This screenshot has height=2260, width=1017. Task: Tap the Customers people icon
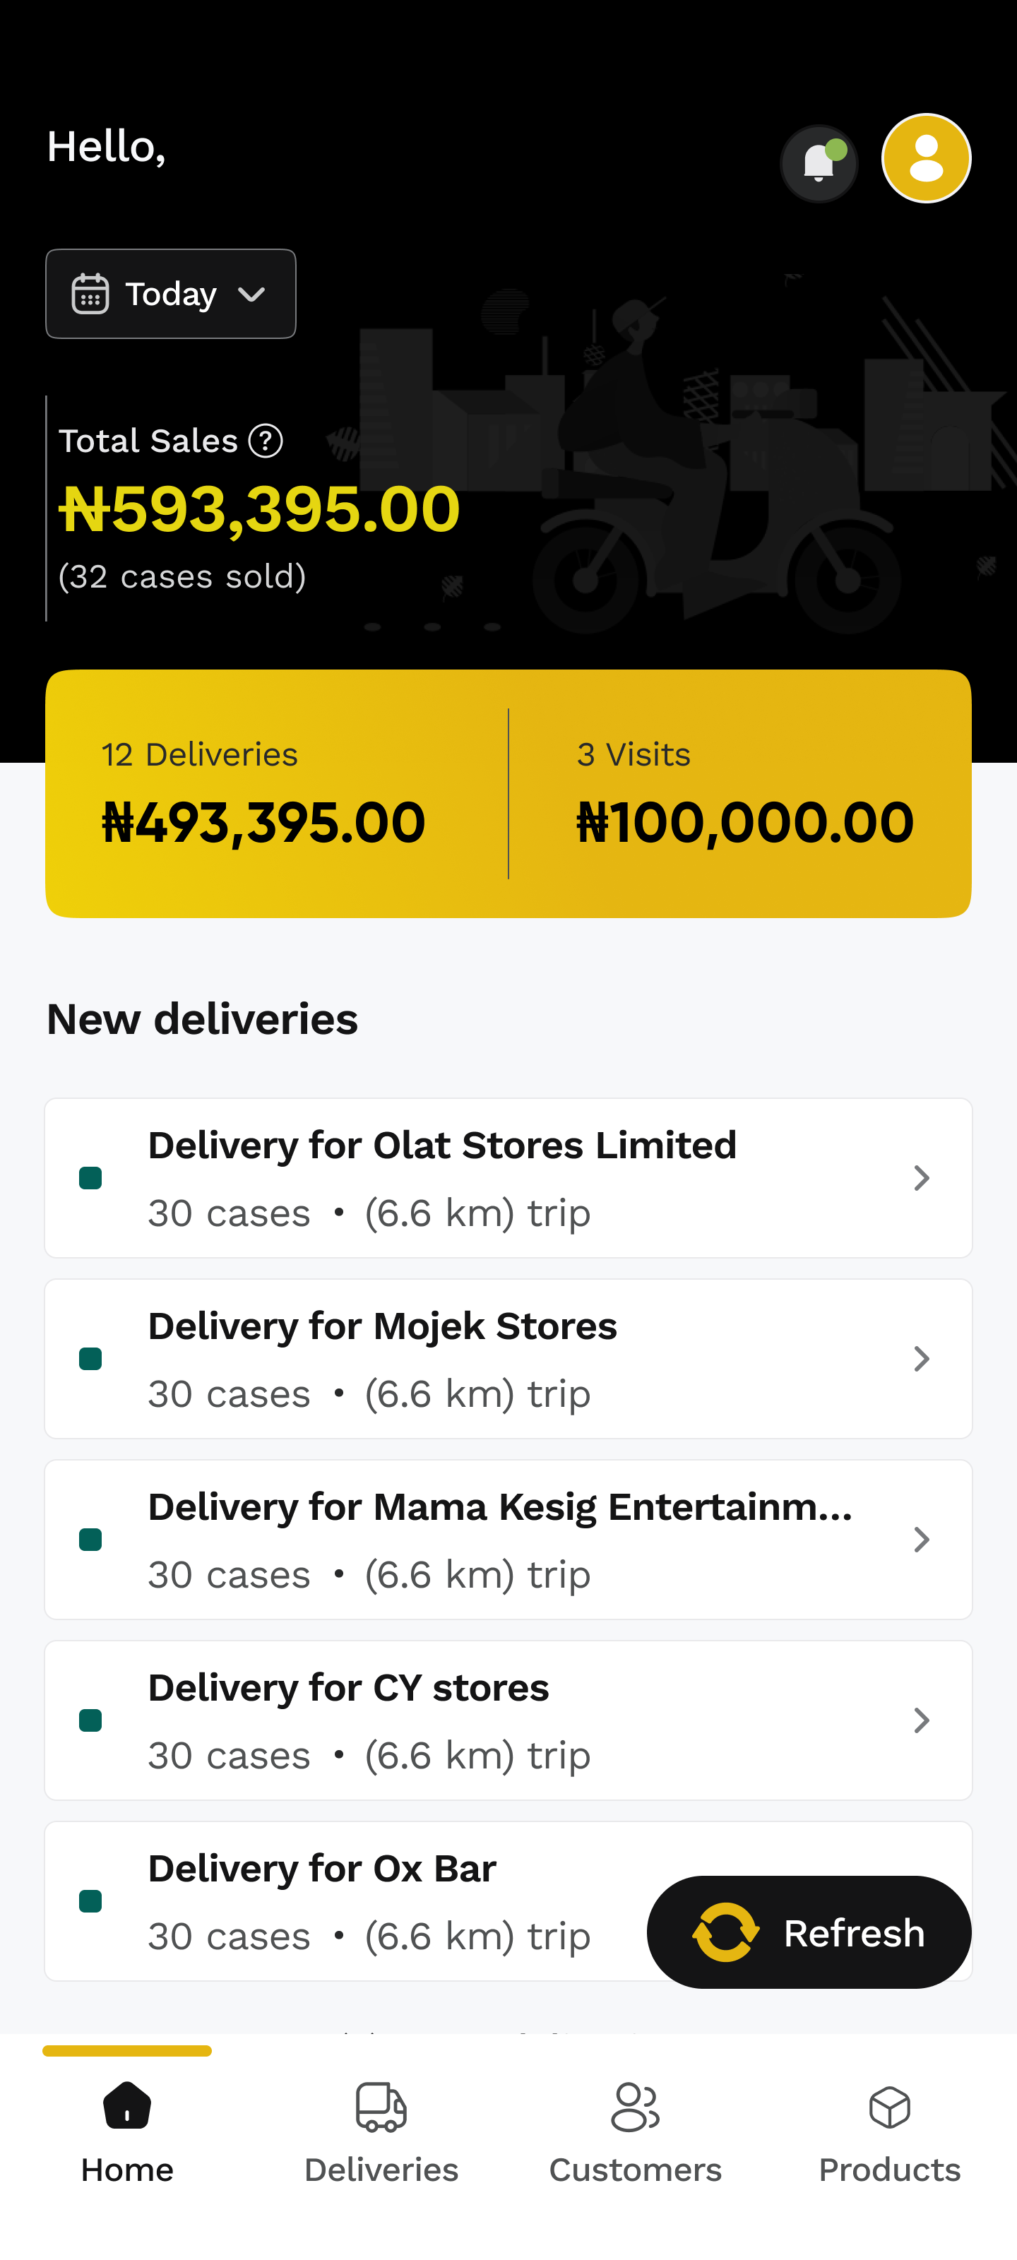coord(634,2107)
